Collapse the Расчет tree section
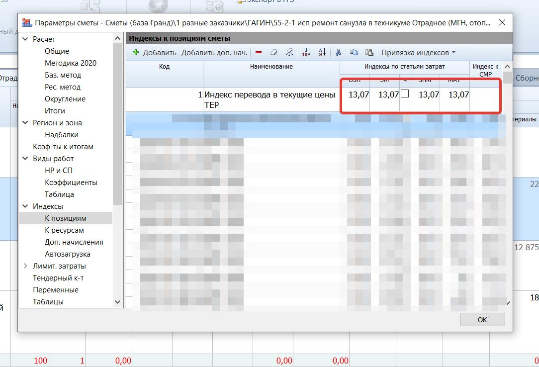Image resolution: width=539 pixels, height=367 pixels. tap(25, 39)
